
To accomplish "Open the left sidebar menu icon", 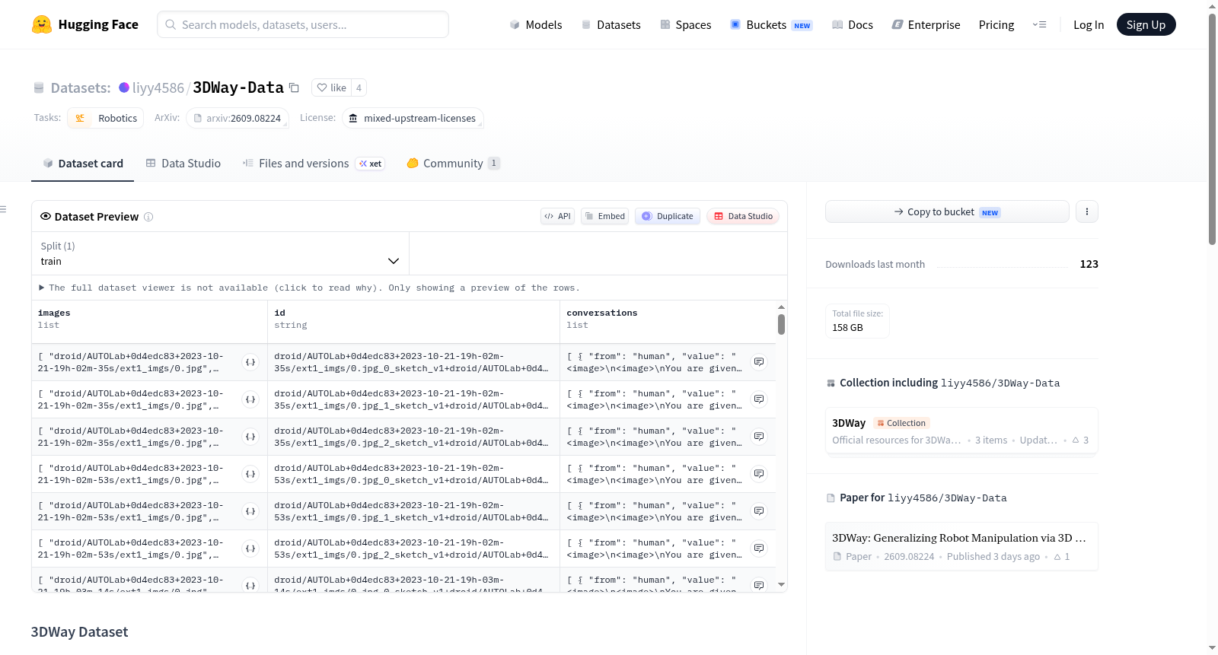I will [3, 209].
